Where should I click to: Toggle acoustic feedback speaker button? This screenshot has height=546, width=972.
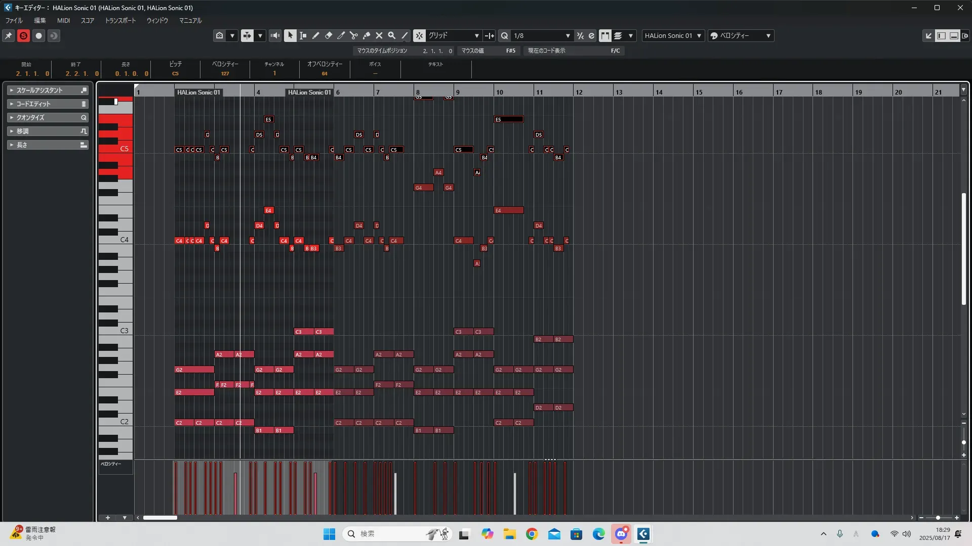(x=275, y=35)
